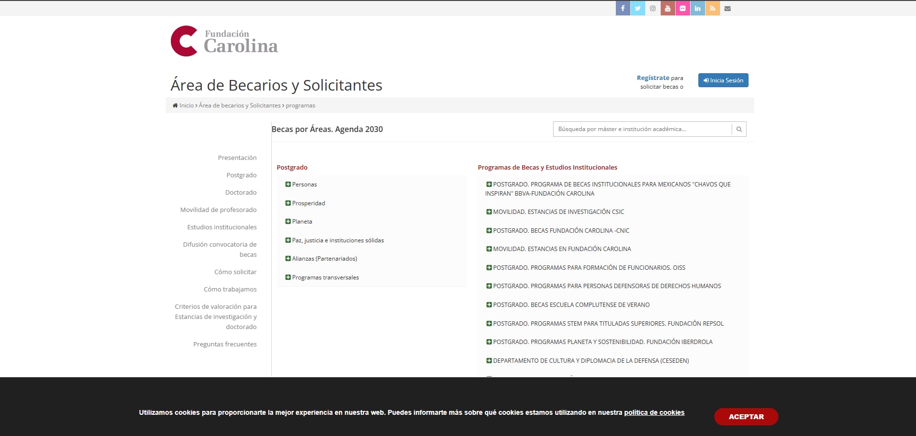Click the home icon in the breadcrumb
The height and width of the screenshot is (436, 916).
175,105
